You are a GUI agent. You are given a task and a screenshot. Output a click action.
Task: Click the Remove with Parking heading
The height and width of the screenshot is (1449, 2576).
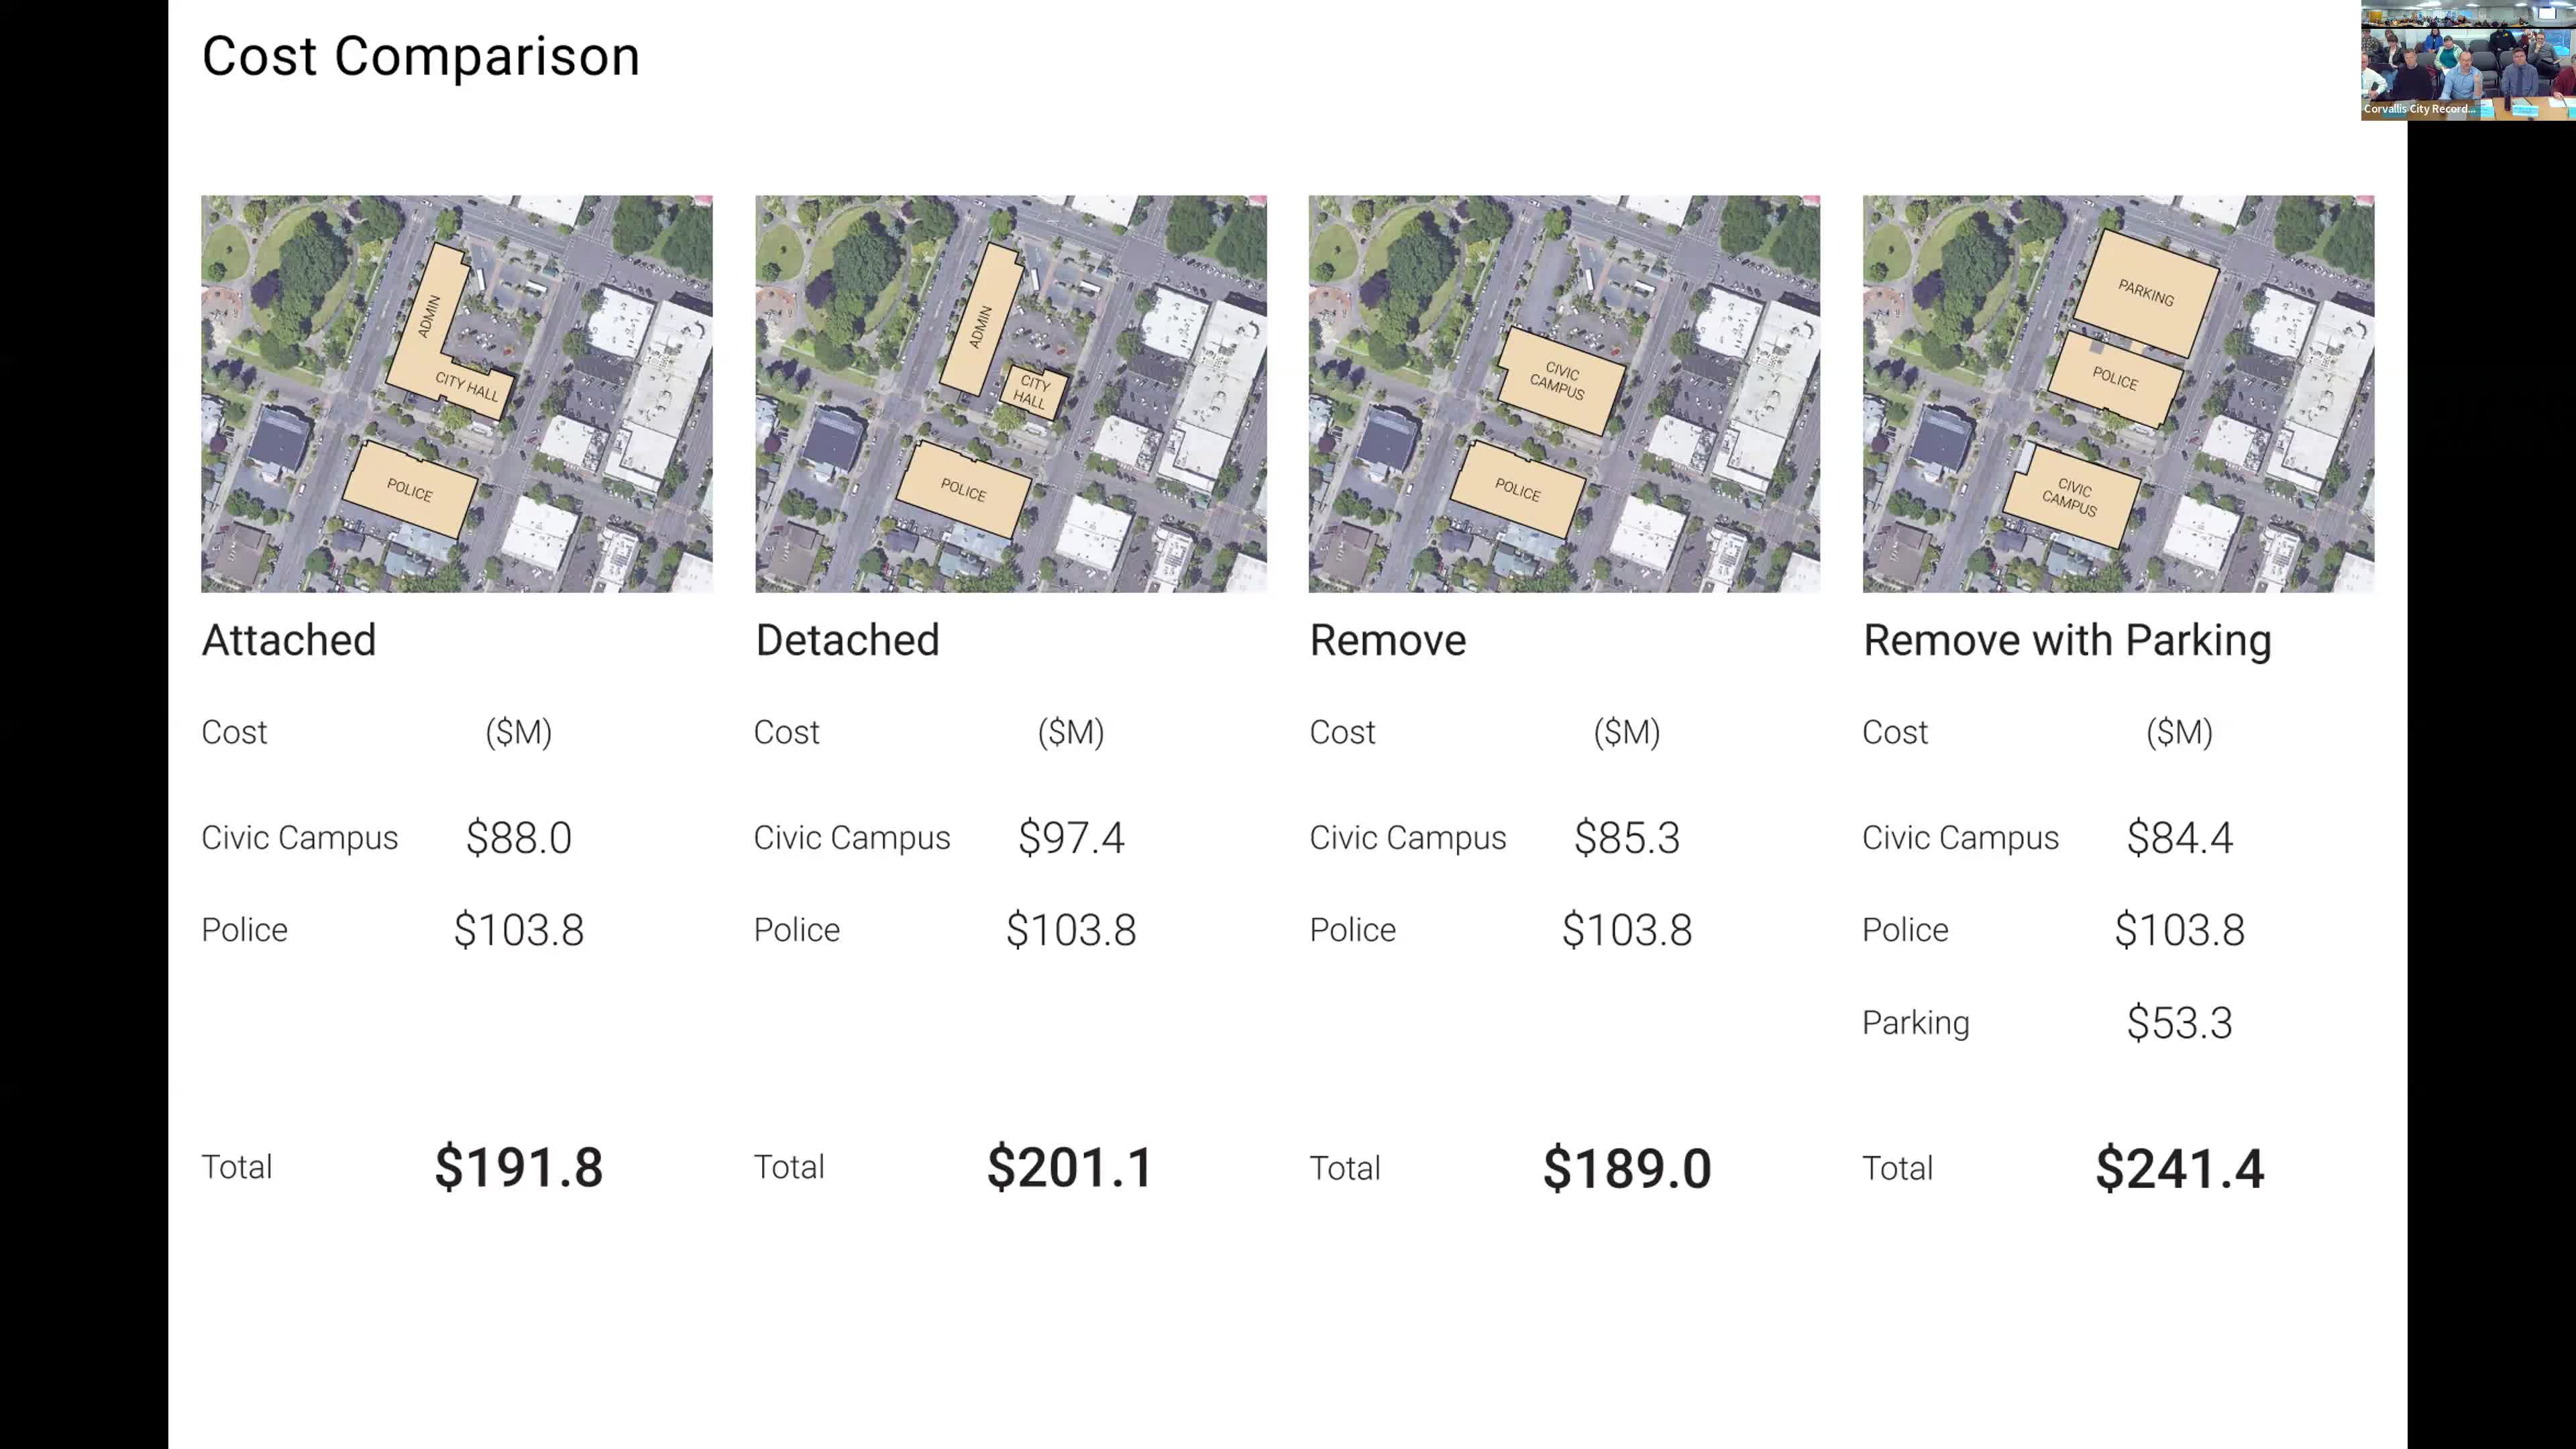[x=2067, y=641]
